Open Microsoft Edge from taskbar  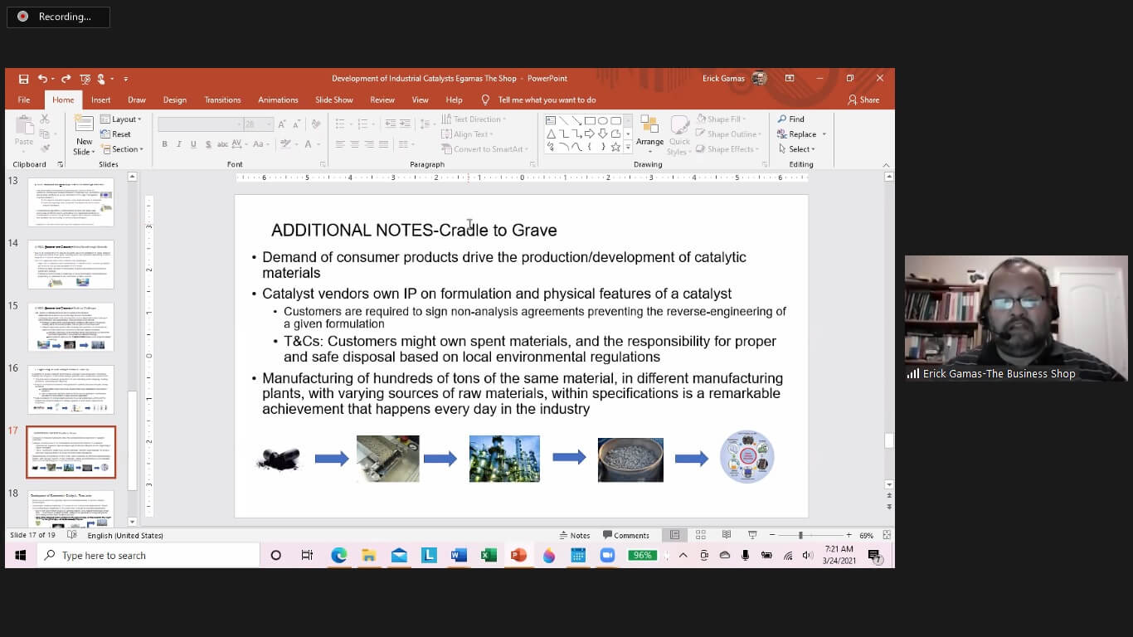338,555
